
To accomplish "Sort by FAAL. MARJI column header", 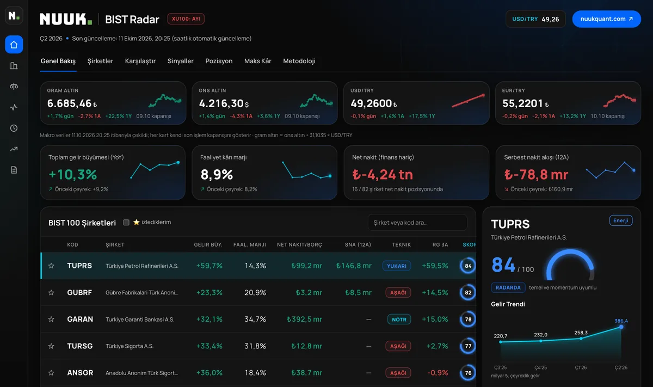I will click(250, 245).
